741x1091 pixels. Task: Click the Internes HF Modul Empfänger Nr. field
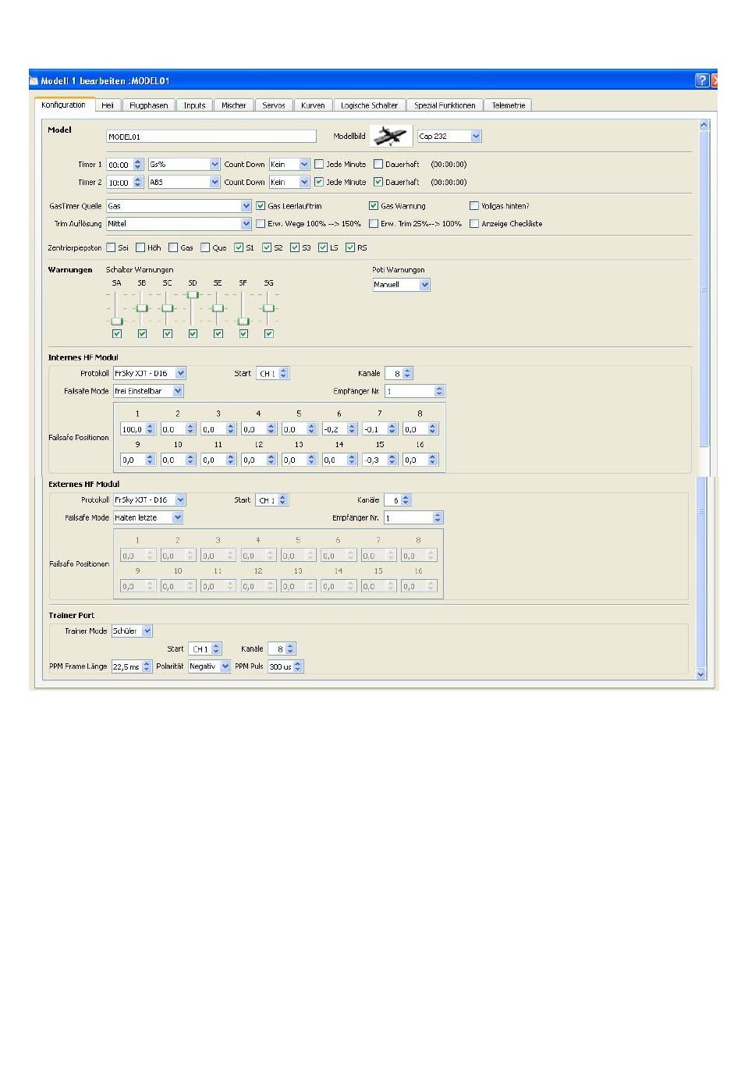point(415,391)
